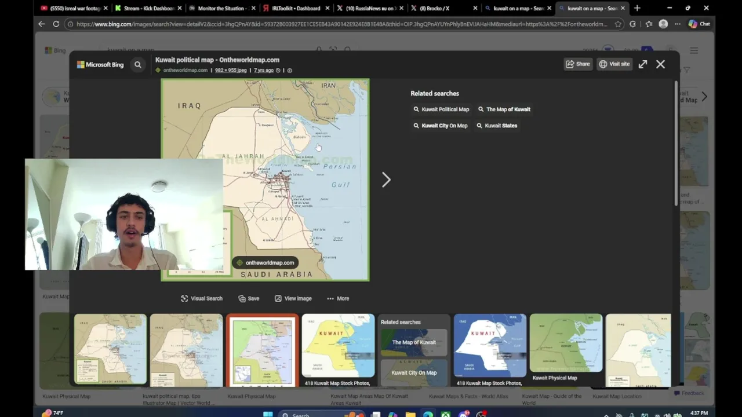Reload the page with the refresh icon
Viewport: 742px width, 417px height.
pos(56,24)
